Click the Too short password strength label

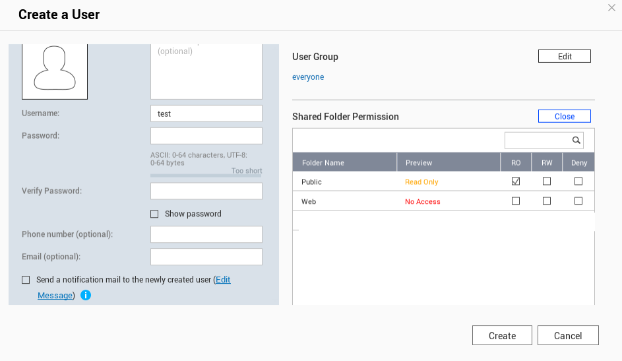click(247, 170)
